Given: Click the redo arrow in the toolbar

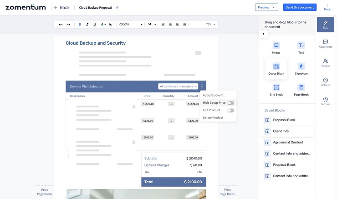Looking at the screenshot, I should click(x=68, y=24).
